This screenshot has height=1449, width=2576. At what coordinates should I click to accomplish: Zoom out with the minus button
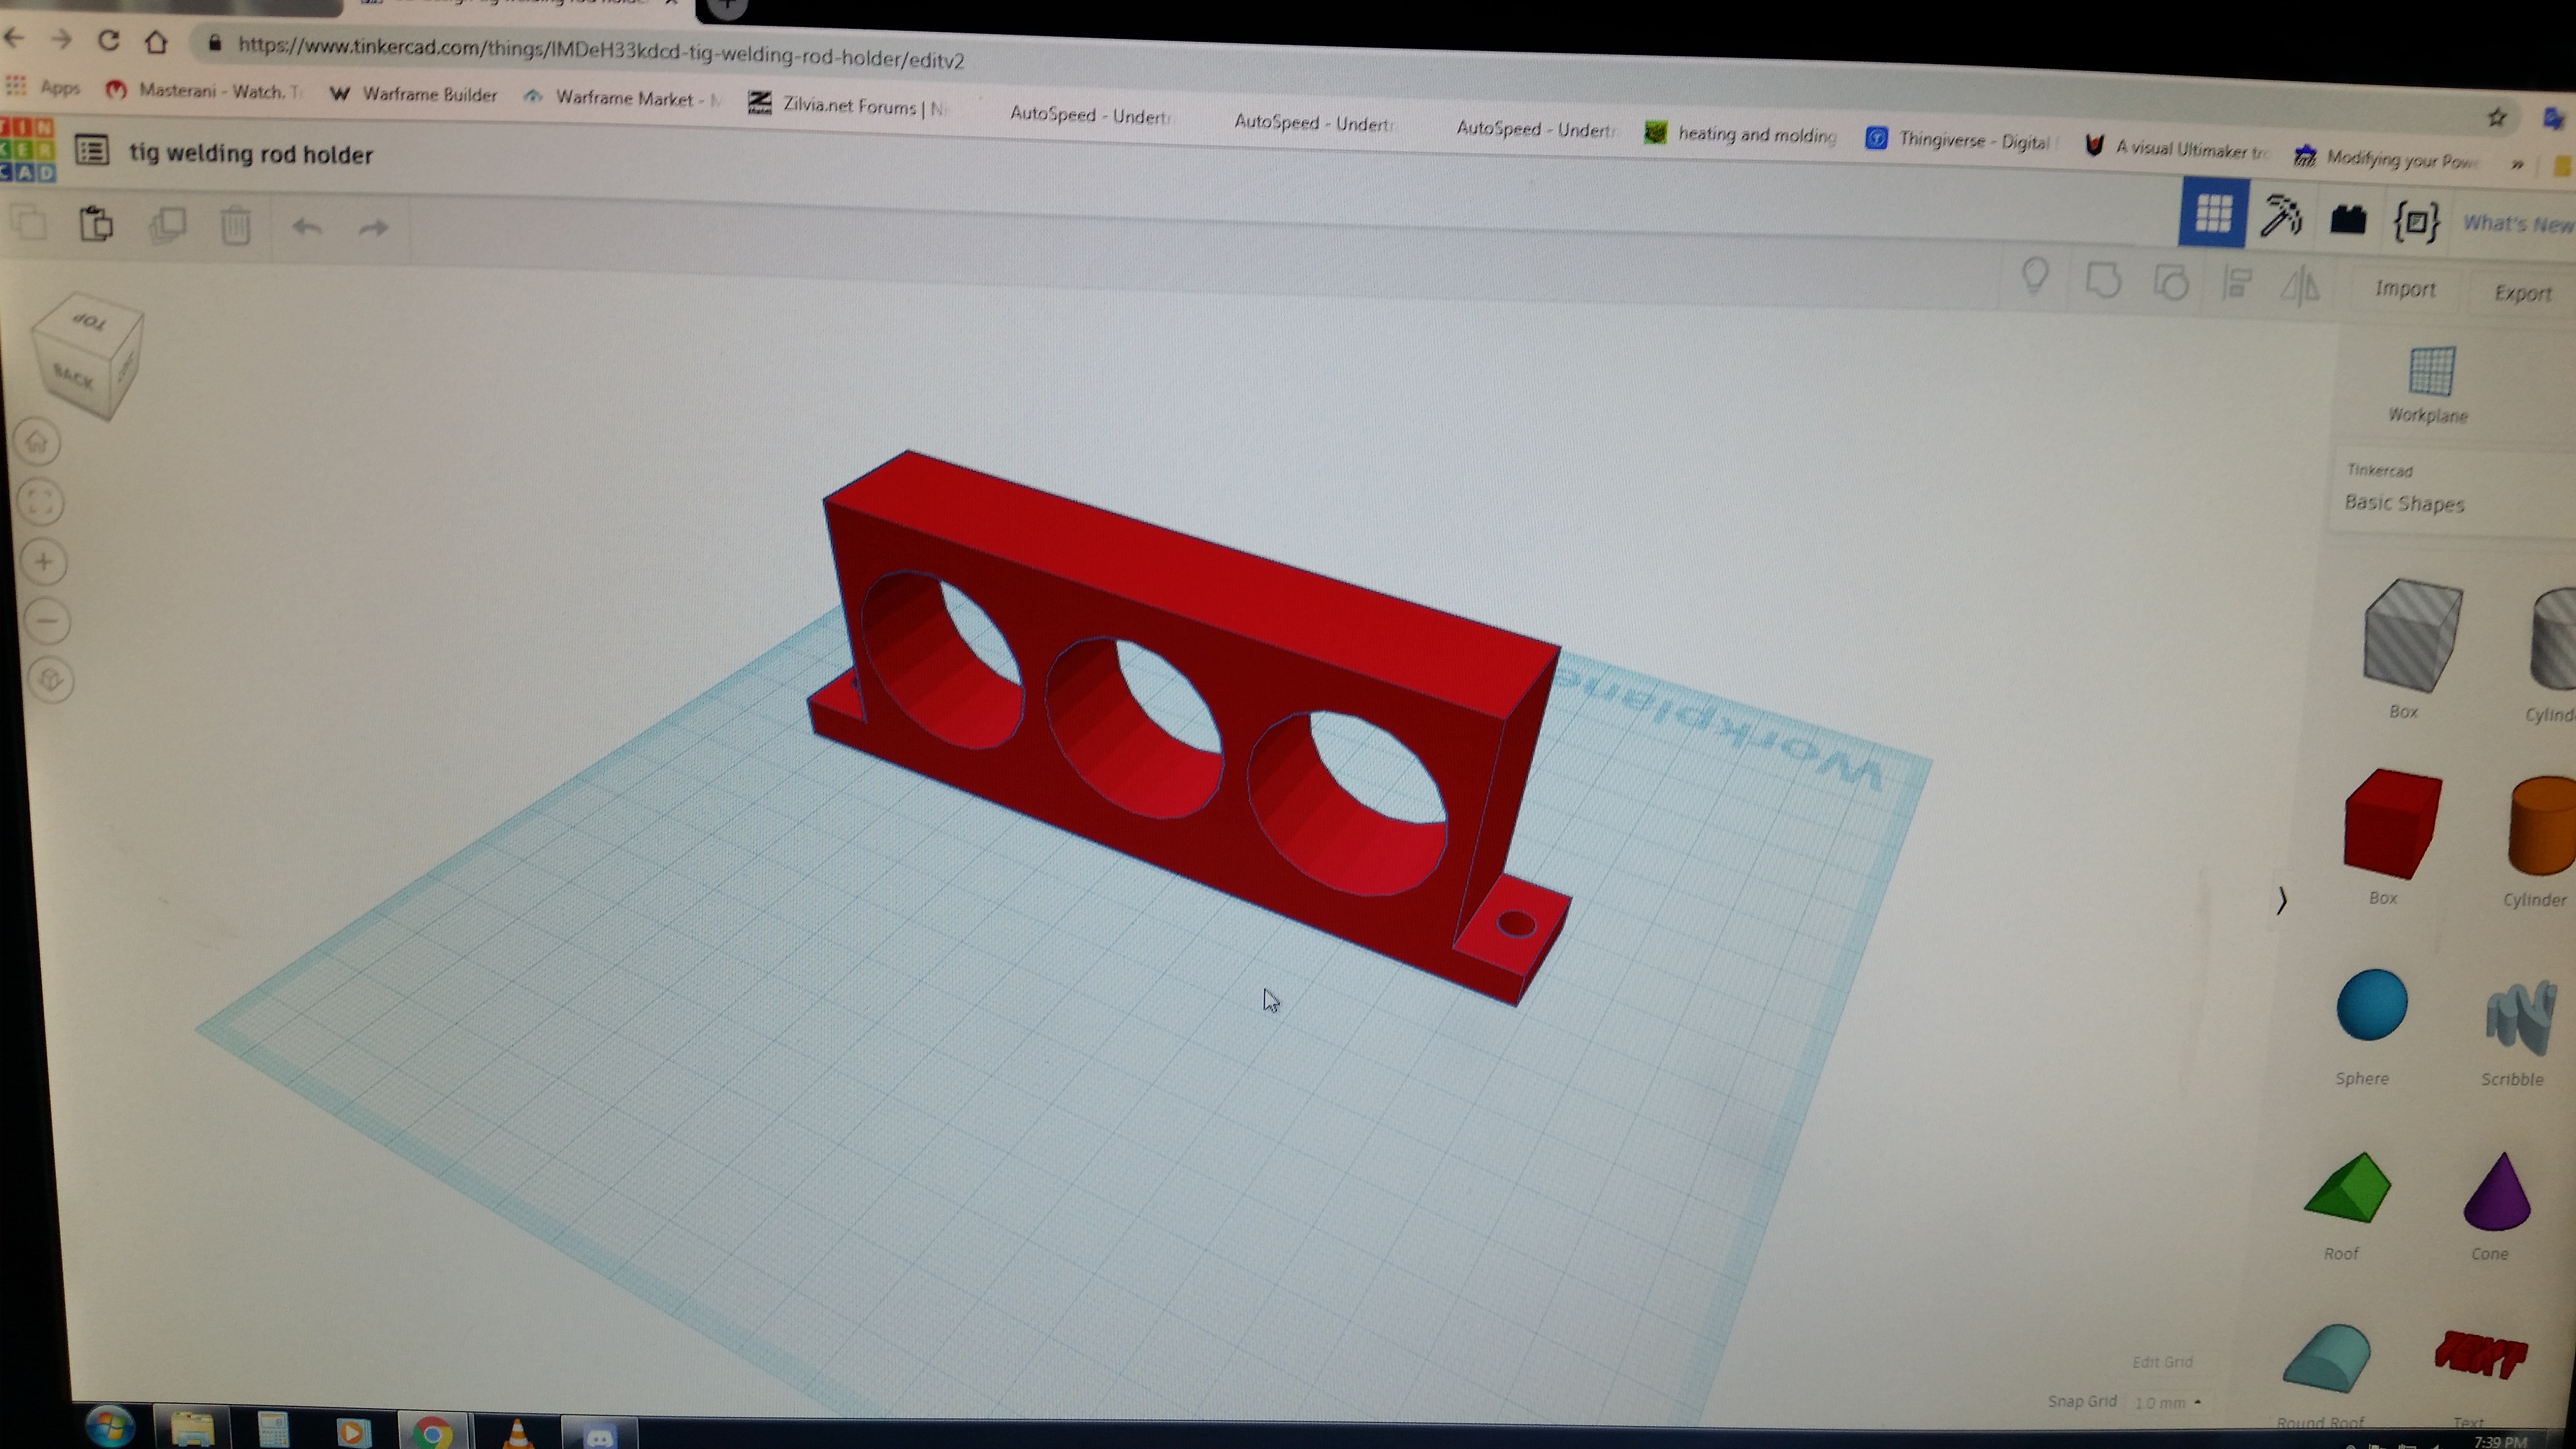click(x=47, y=621)
